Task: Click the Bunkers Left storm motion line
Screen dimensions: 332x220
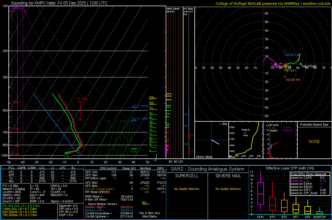Action: [109, 210]
